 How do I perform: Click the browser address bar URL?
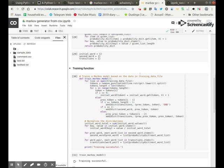pos(83,9)
